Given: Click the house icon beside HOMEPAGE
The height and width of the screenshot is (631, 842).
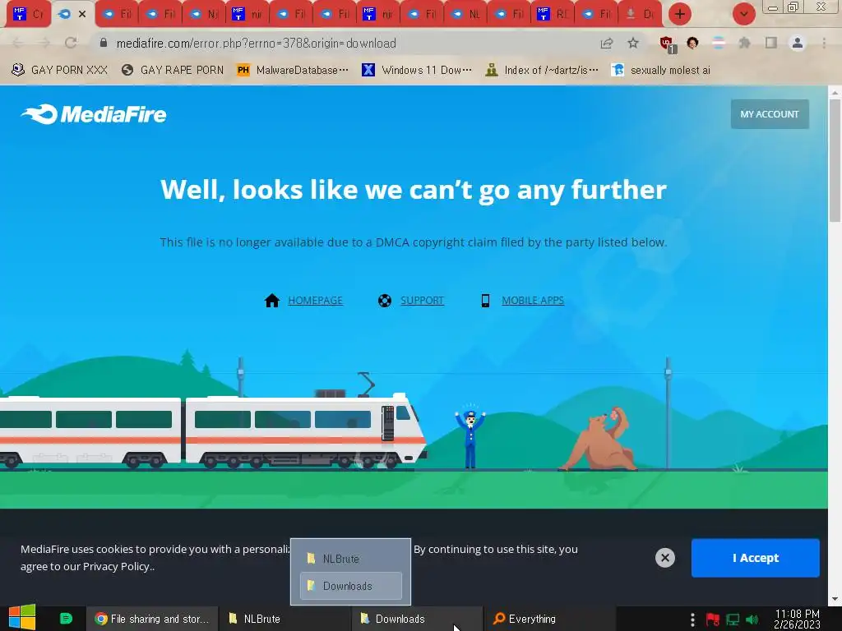Looking at the screenshot, I should click(272, 301).
